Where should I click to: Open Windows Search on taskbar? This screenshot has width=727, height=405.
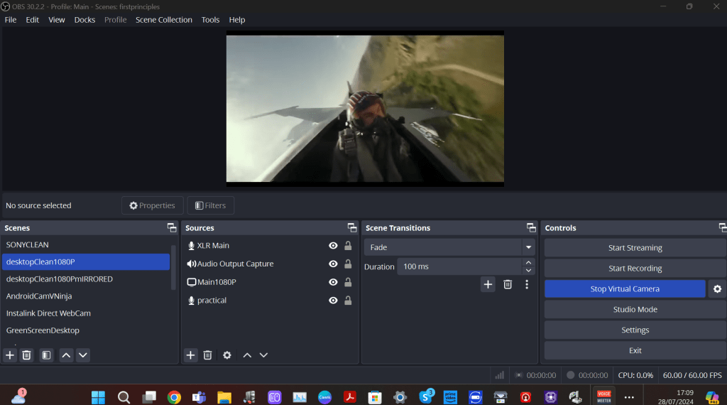click(124, 397)
